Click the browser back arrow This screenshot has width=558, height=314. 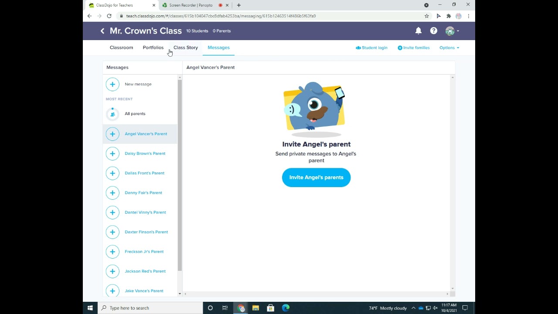click(89, 16)
